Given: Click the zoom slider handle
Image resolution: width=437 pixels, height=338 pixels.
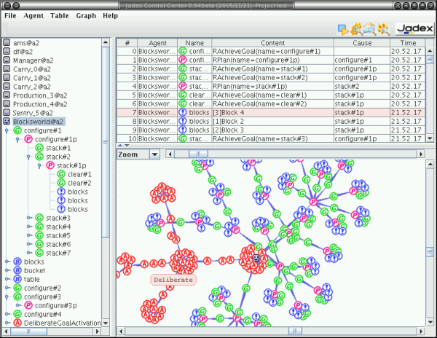Looking at the screenshot, I should [x=198, y=154].
